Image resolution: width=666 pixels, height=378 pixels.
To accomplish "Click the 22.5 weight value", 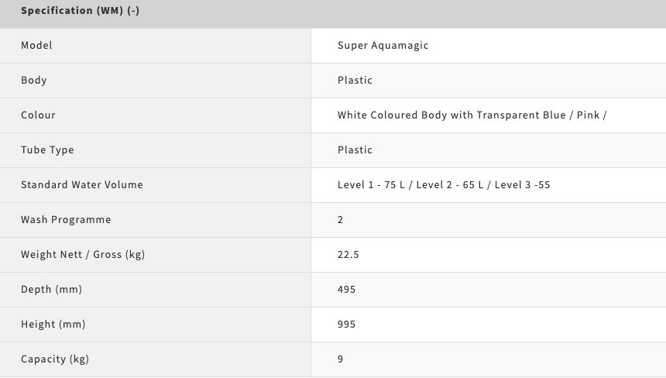I will click(x=348, y=254).
